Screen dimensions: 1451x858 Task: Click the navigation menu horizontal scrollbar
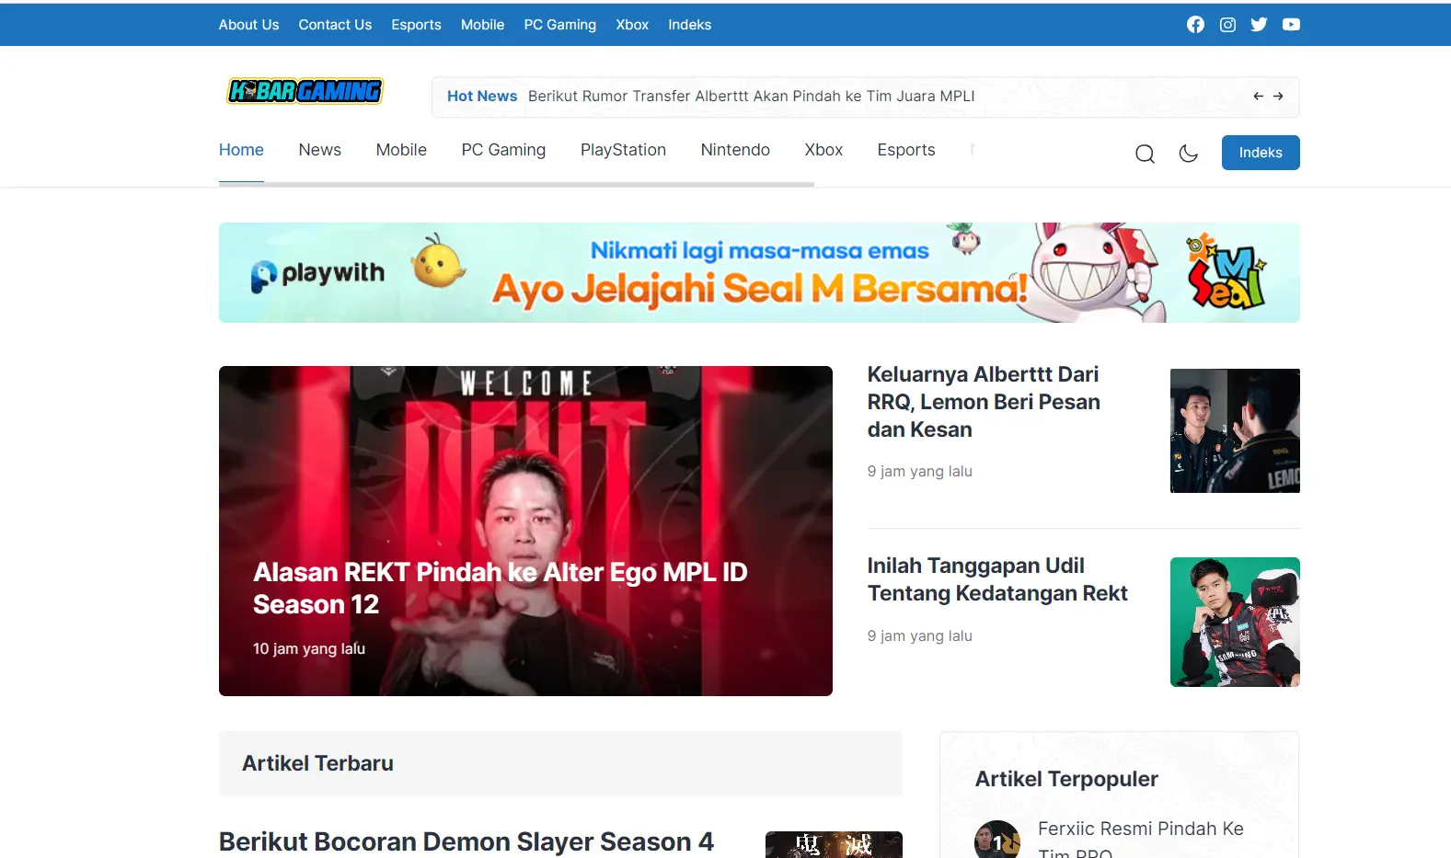point(516,184)
